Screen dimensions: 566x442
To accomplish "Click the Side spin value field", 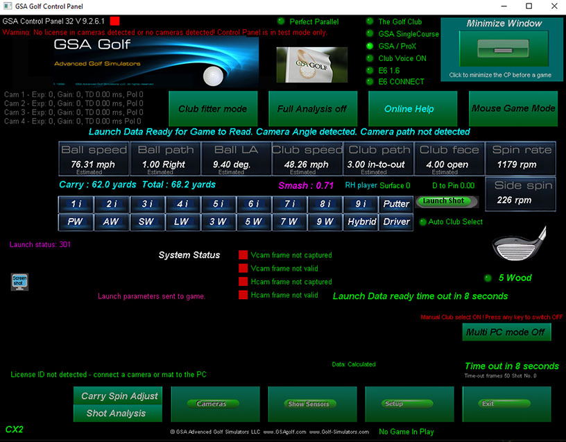I will coord(520,194).
